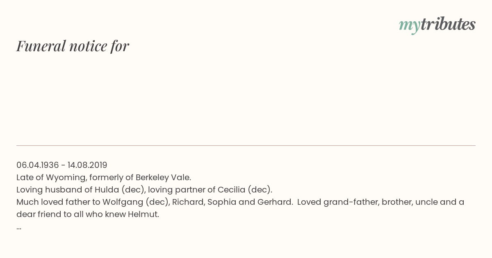Image resolution: width=492 pixels, height=258 pixels.
Task: Click the name 'Cecilia' in the notice
Action: [231, 190]
